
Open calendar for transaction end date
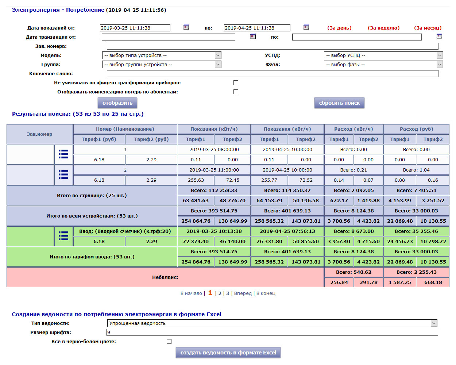(x=439, y=36)
